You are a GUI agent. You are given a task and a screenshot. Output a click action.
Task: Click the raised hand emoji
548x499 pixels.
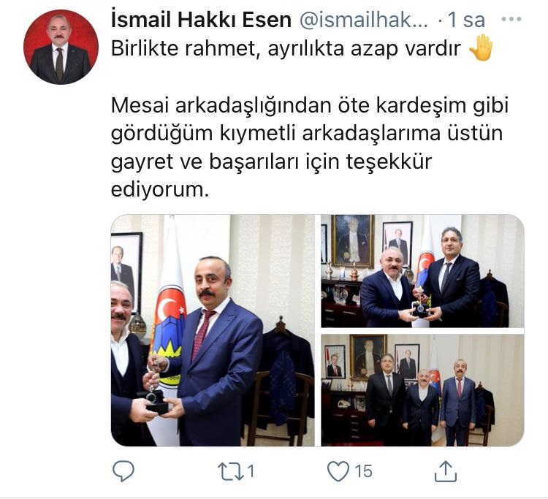[481, 48]
